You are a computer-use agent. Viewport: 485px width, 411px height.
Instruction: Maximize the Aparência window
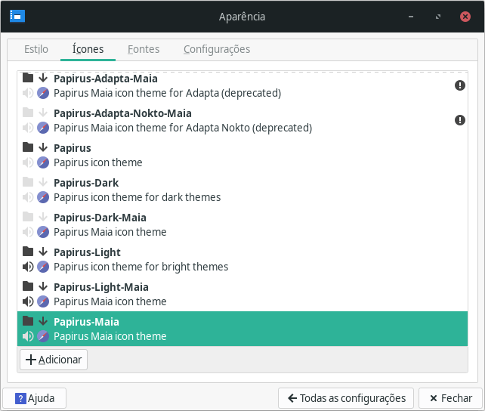[x=438, y=17]
